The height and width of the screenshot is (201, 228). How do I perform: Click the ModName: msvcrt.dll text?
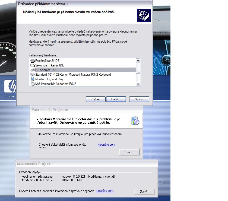pyautogui.click(x=102, y=177)
